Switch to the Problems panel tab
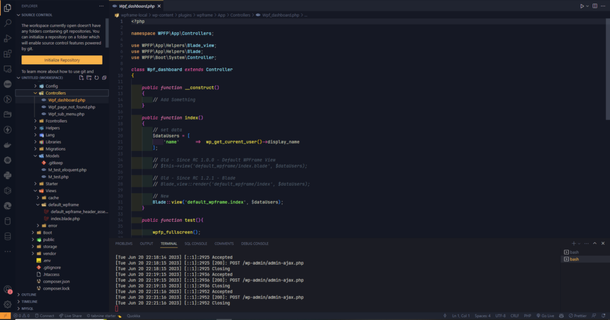The width and height of the screenshot is (610, 320). (x=124, y=243)
